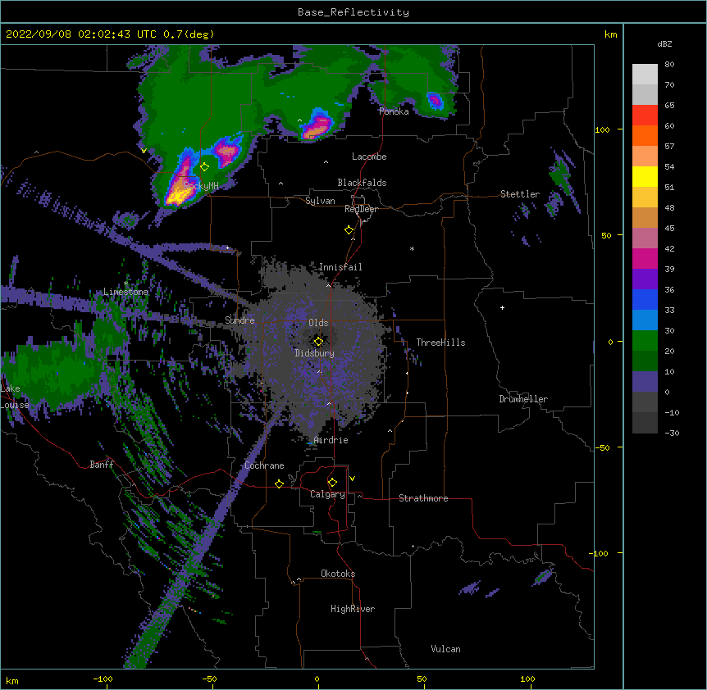707x690 pixels.
Task: Click the Okotoks town label
Action: pyautogui.click(x=338, y=574)
